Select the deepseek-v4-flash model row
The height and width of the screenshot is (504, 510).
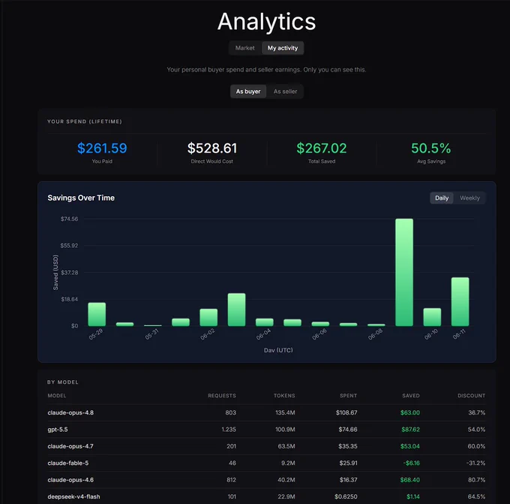266,496
